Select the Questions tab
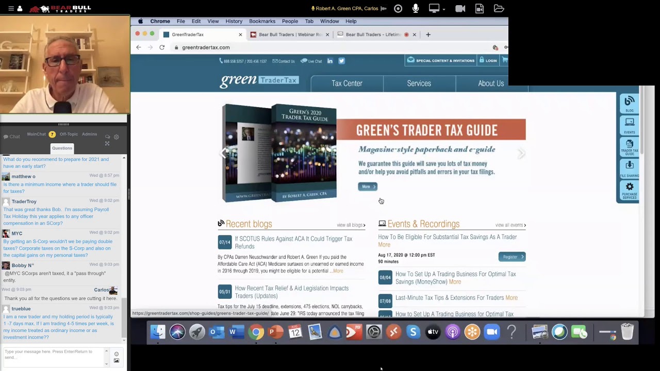The width and height of the screenshot is (660, 371). [x=62, y=148]
